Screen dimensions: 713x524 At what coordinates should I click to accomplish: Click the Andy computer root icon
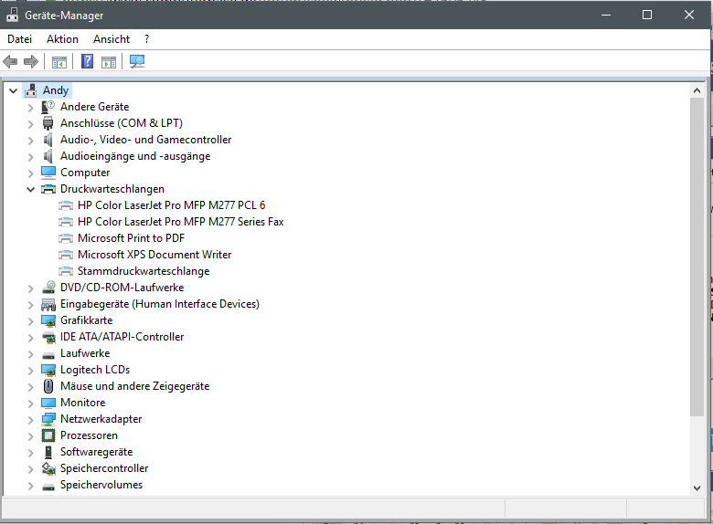[30, 90]
